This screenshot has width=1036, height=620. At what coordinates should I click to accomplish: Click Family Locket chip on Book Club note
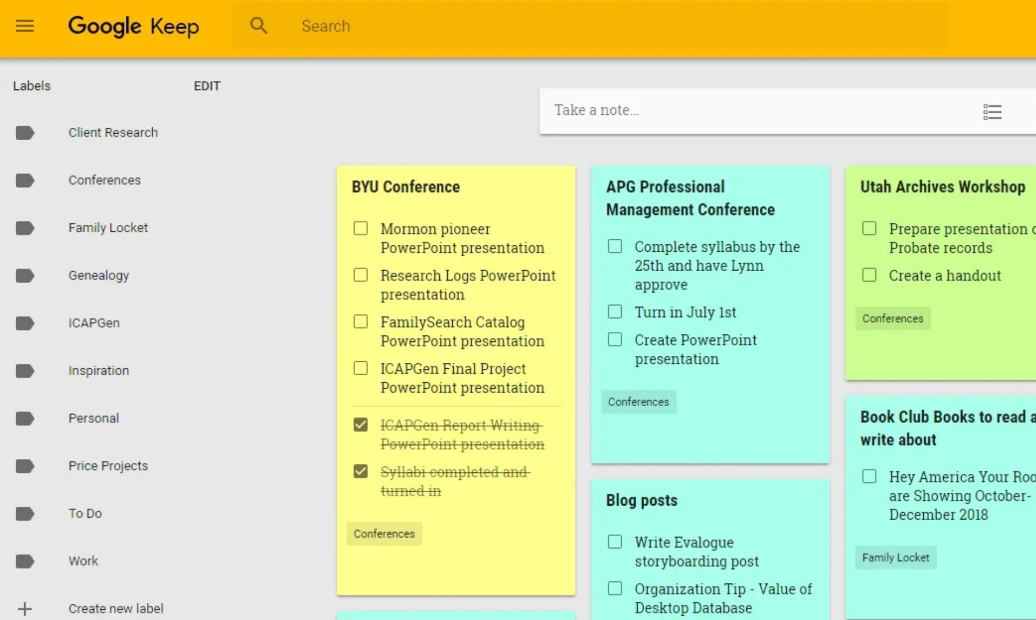point(896,557)
